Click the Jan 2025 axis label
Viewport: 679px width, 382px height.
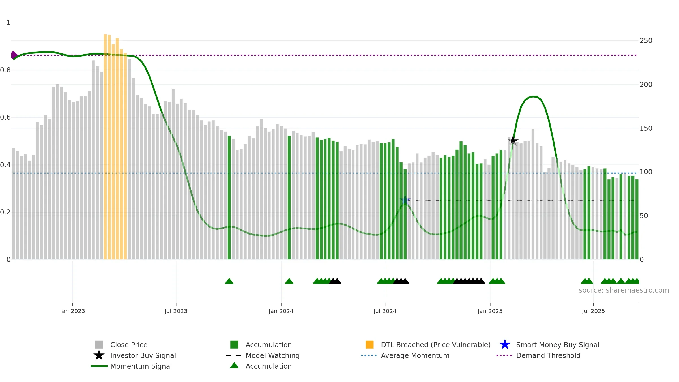490,311
